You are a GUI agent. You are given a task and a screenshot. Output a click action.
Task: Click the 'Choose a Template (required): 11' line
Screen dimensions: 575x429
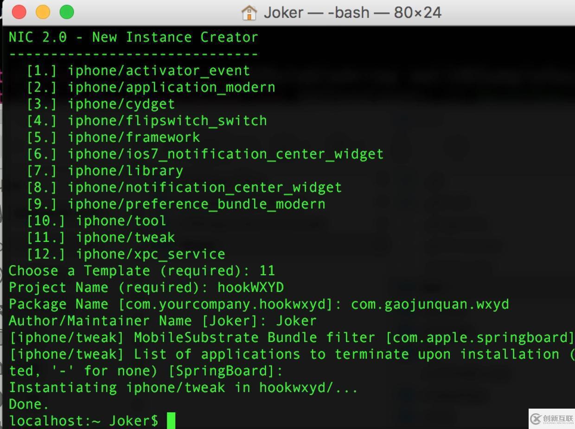[142, 271]
